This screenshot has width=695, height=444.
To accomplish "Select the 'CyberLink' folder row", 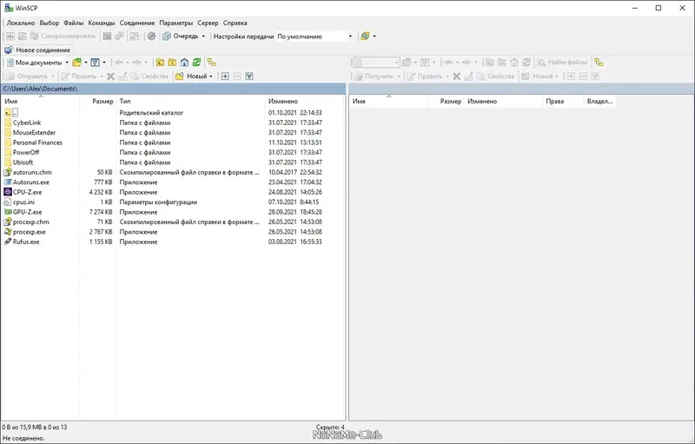I will (x=173, y=123).
